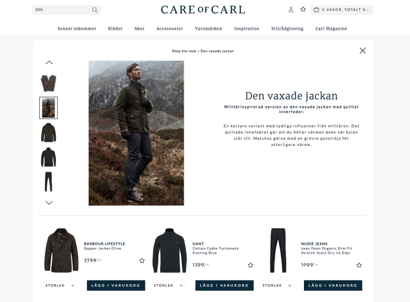Close the Shop the look panel

363,51
